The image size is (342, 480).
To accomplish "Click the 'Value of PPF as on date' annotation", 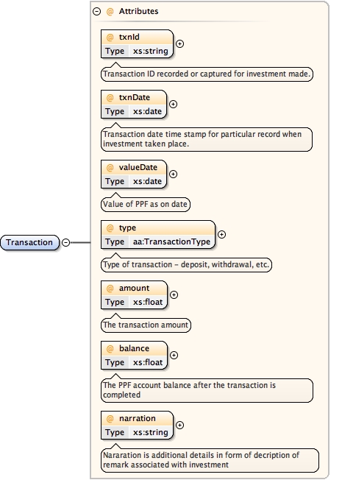I will click(x=146, y=204).
